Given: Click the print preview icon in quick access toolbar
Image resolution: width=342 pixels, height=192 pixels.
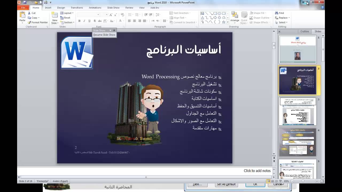Looking at the screenshot, I should click(46, 2).
